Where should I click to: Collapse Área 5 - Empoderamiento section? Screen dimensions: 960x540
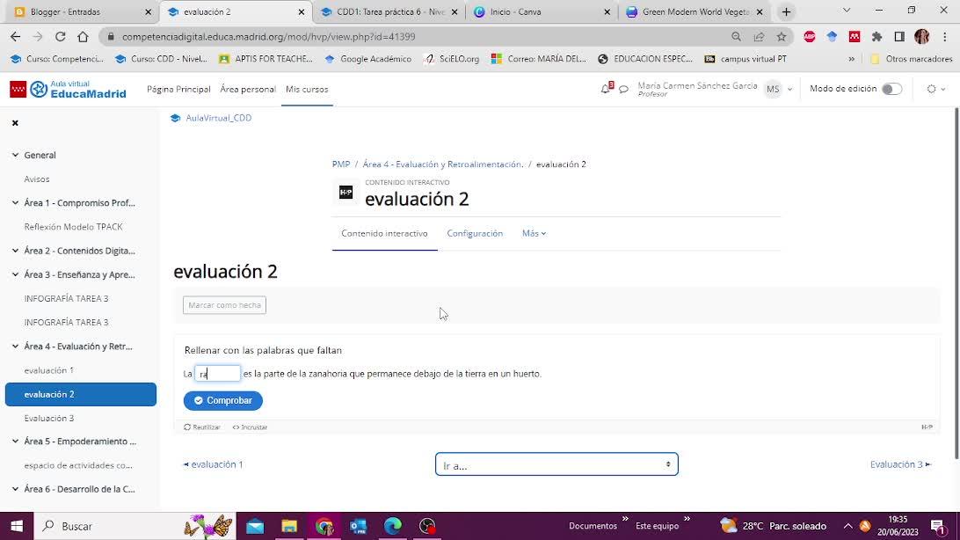(x=15, y=441)
